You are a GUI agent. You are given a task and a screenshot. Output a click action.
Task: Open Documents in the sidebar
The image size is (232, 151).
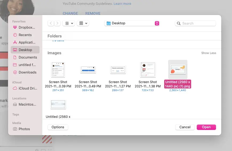click(x=25, y=57)
